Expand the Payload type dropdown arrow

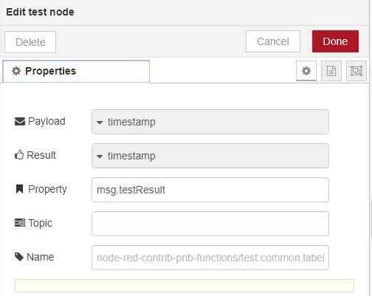(100, 123)
